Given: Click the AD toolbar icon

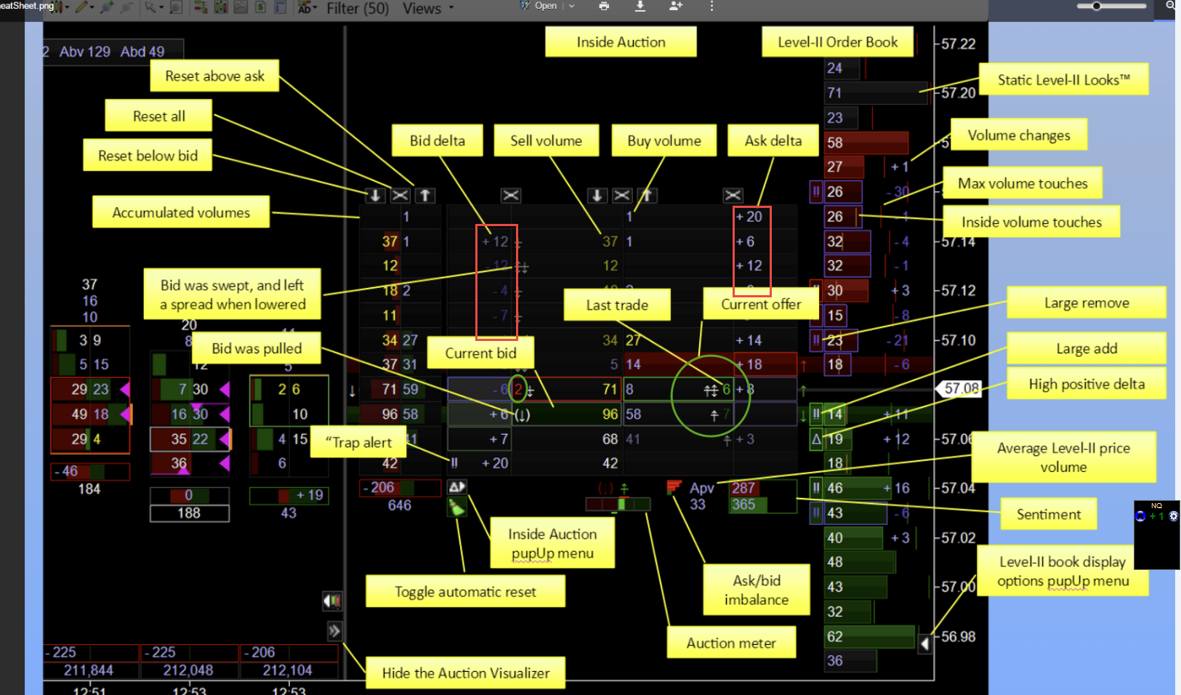Looking at the screenshot, I should [x=305, y=8].
